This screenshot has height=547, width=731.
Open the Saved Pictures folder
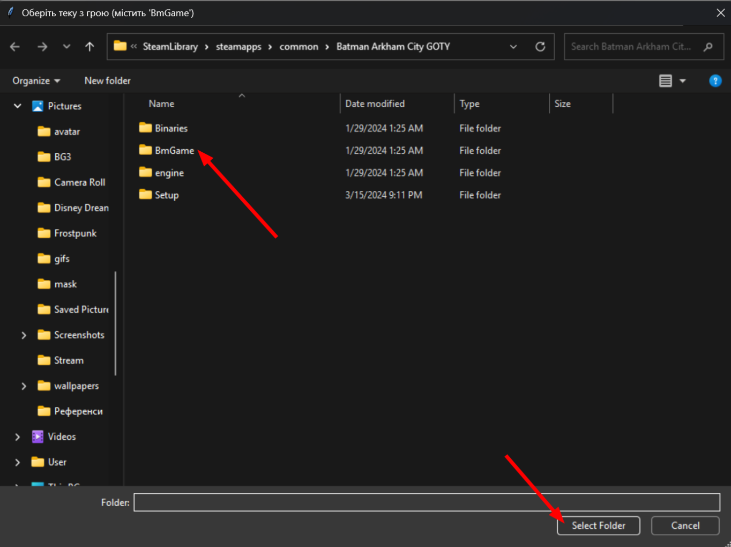(x=81, y=309)
